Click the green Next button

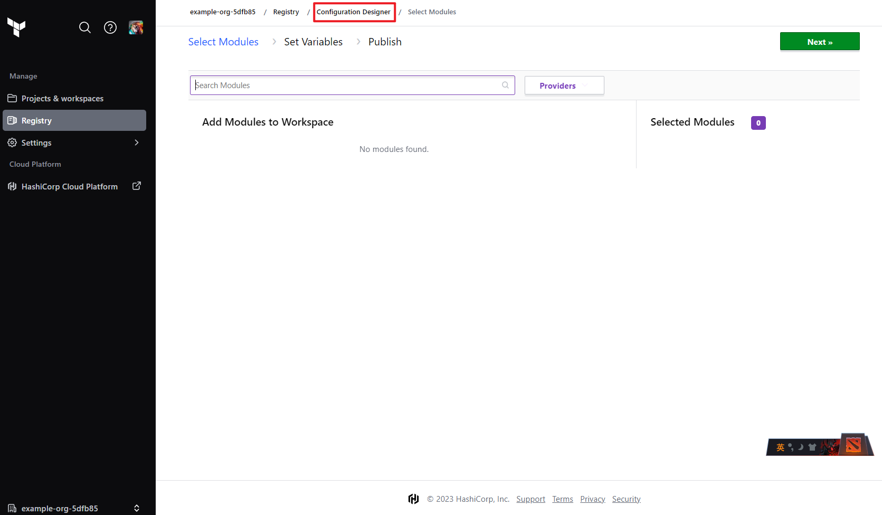pyautogui.click(x=820, y=42)
